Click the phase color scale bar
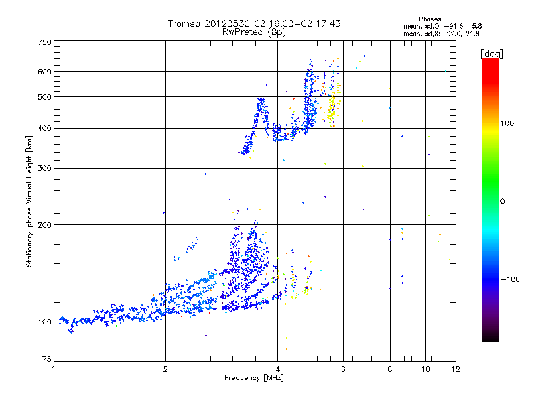This screenshot has height=402, width=536. click(x=490, y=200)
